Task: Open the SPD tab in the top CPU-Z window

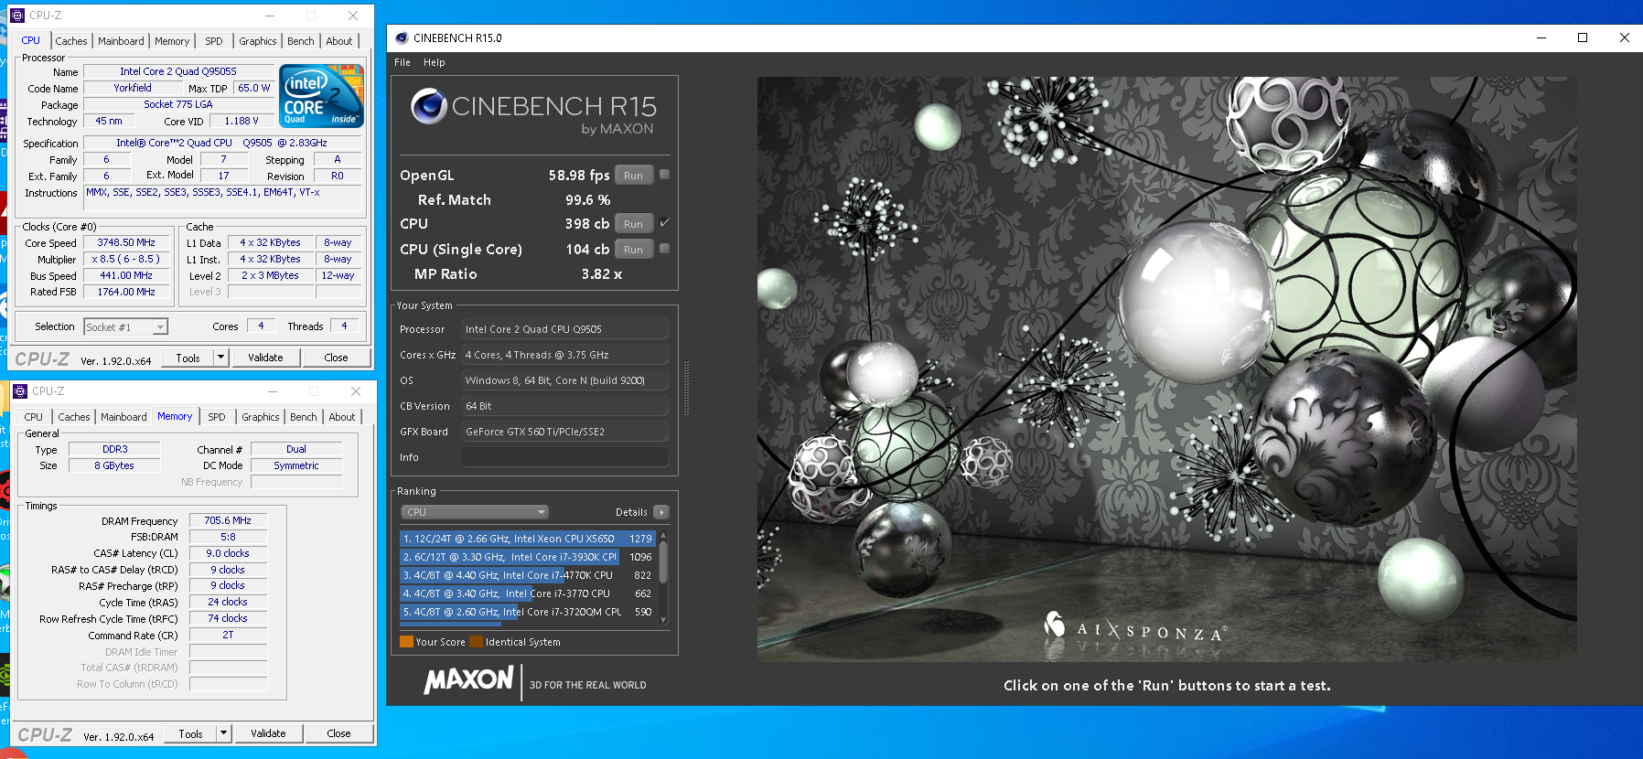Action: pos(214,41)
